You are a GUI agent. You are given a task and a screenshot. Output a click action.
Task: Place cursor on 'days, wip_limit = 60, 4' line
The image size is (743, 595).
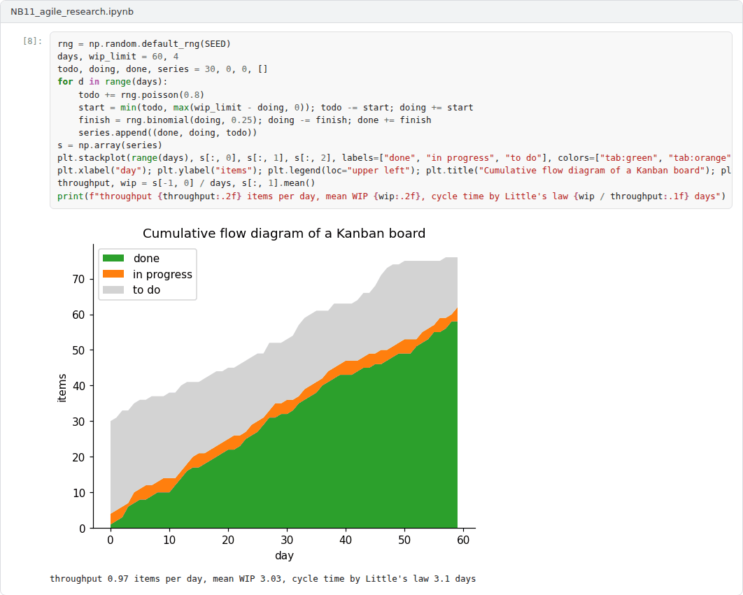118,57
